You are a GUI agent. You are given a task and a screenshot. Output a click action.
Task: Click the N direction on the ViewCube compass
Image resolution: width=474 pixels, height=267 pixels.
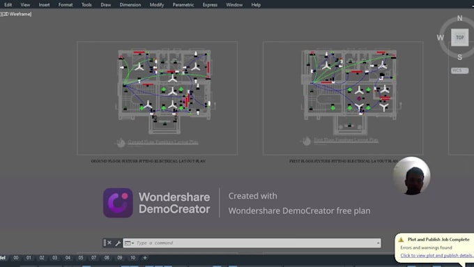pyautogui.click(x=459, y=18)
